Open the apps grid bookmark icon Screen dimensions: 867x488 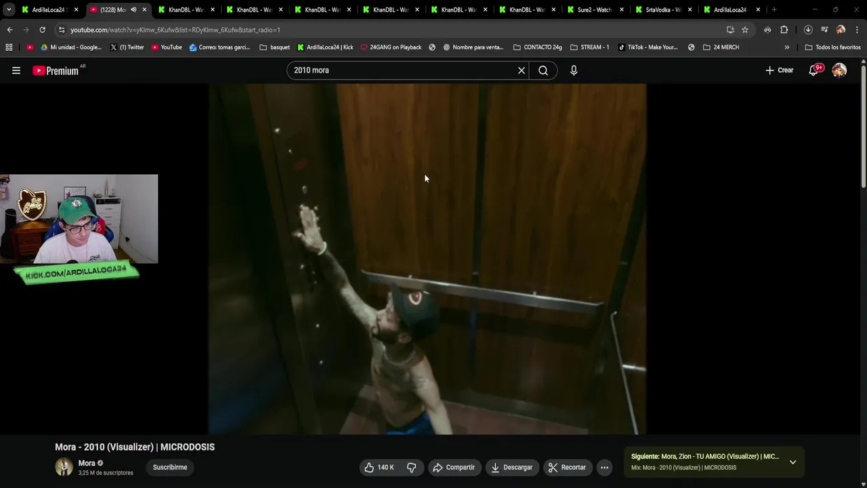point(9,47)
